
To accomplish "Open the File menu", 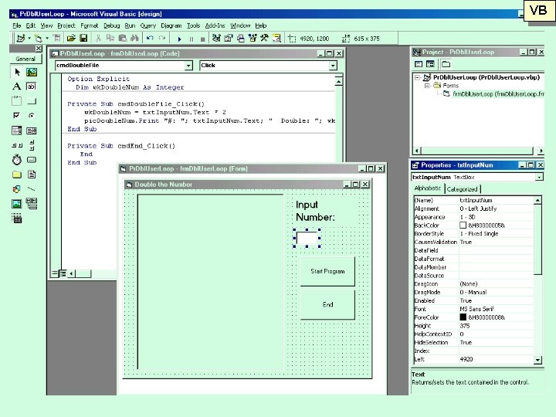I will click(17, 25).
